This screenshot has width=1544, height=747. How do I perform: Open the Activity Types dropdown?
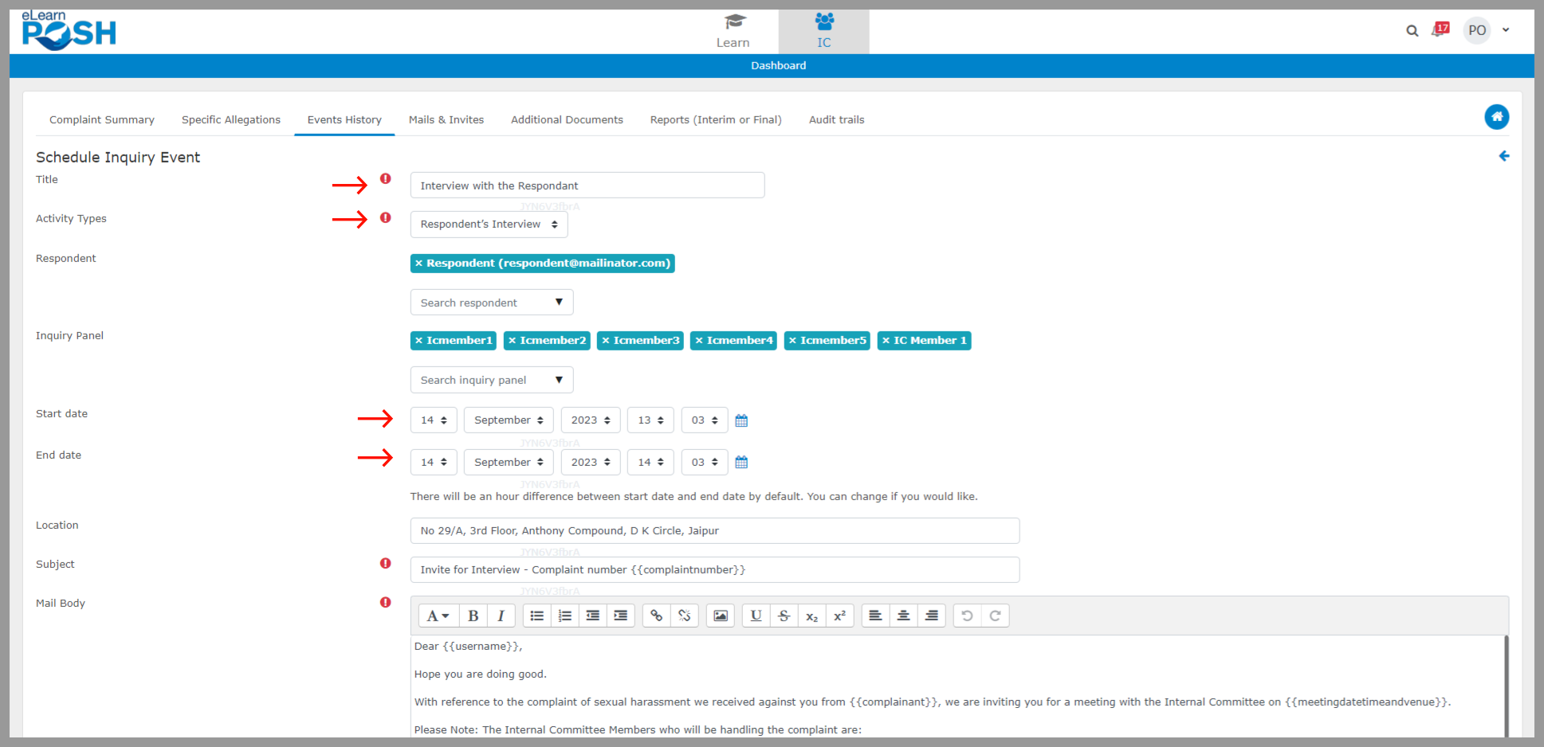(x=489, y=225)
